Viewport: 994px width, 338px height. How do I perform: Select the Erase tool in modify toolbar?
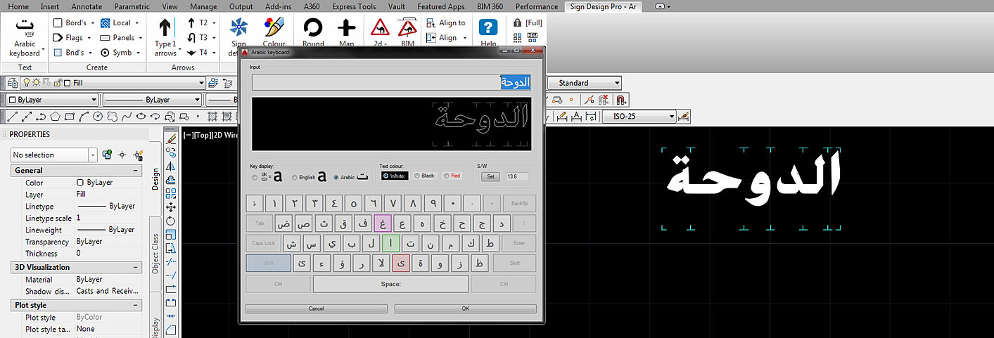(172, 138)
